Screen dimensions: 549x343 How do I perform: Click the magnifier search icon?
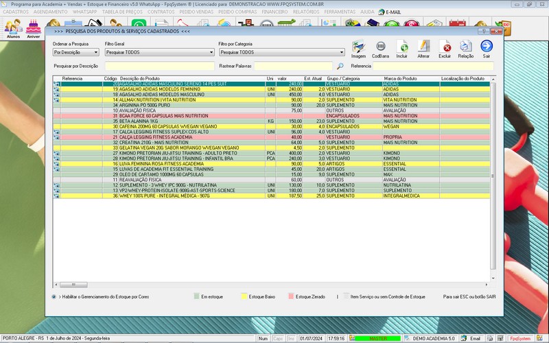coord(340,67)
